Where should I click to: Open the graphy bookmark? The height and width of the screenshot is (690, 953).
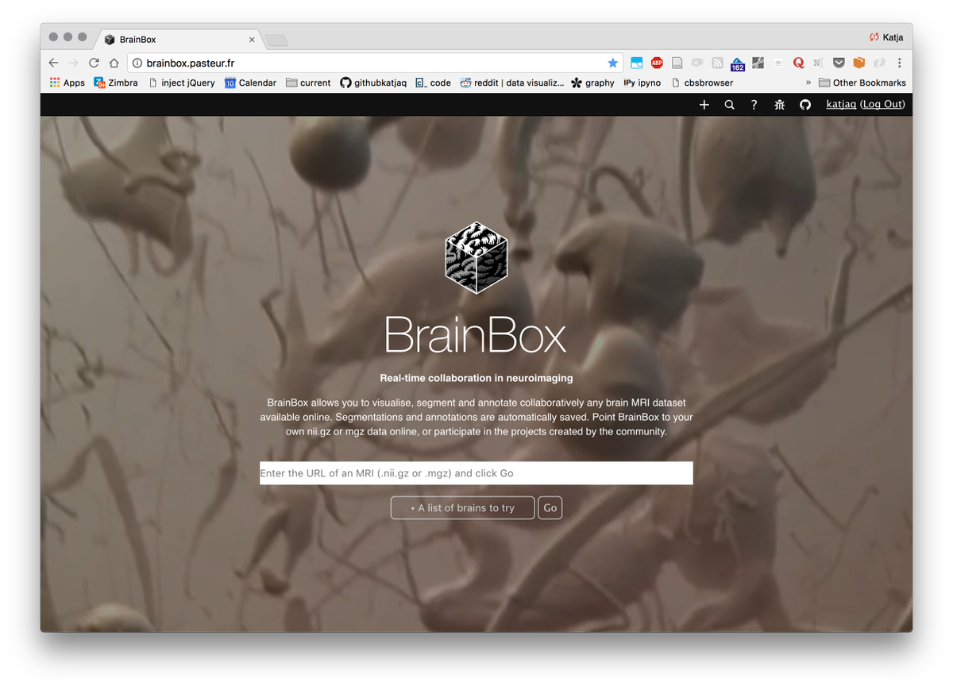click(592, 83)
